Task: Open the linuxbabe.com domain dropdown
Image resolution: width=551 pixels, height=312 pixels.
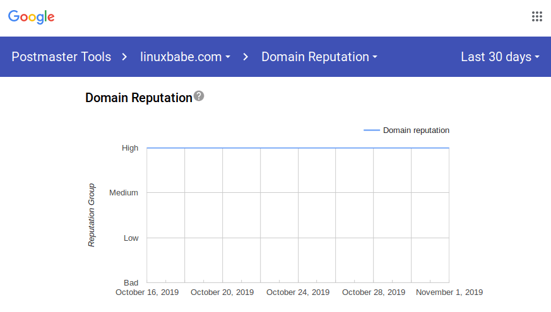Action: (185, 57)
